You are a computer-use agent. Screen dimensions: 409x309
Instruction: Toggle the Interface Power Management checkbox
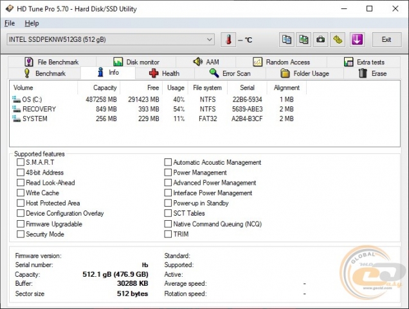point(168,192)
